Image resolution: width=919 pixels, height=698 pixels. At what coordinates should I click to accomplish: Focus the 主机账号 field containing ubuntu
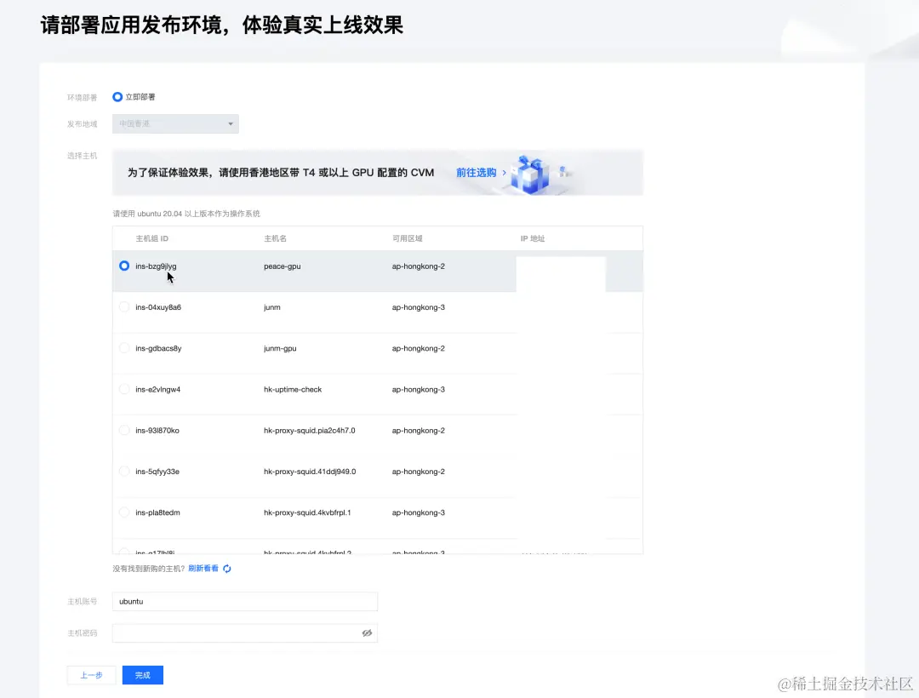click(245, 601)
